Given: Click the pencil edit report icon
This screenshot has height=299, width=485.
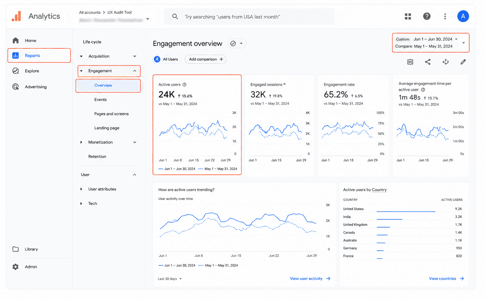Looking at the screenshot, I should pyautogui.click(x=463, y=62).
